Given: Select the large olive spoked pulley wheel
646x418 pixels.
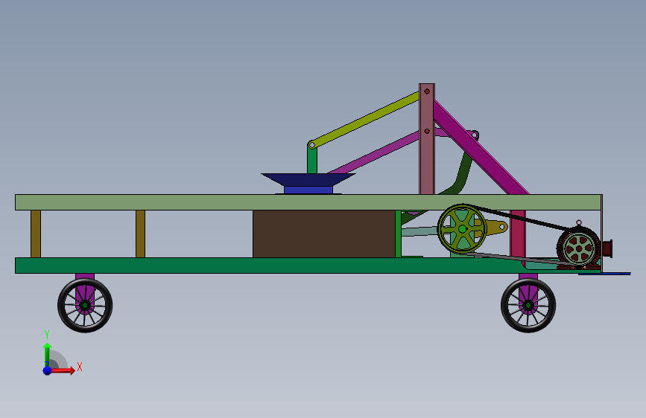Looking at the screenshot, I should tap(462, 229).
